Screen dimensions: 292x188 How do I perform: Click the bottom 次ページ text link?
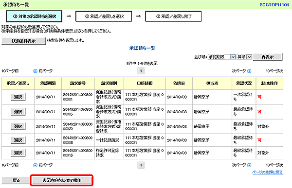pyautogui.click(x=239, y=165)
